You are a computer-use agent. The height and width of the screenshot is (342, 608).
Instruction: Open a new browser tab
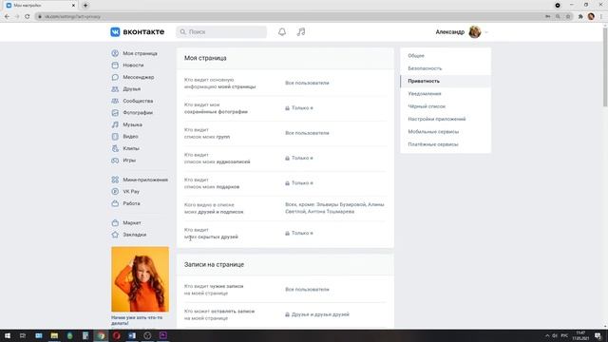[85, 6]
